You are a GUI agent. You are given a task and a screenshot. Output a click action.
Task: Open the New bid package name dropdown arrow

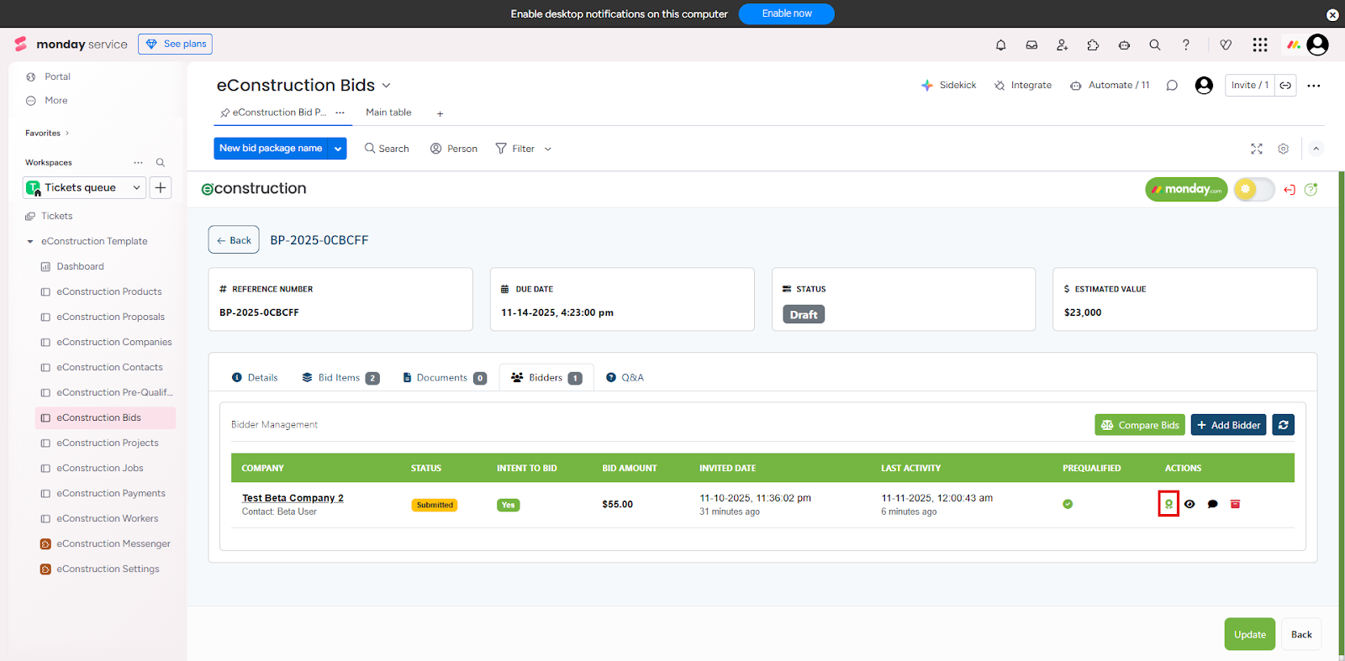pyautogui.click(x=338, y=149)
